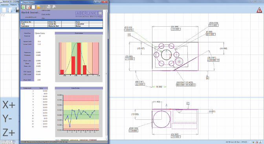Viewport: 264px width, 144px height.
Task: Click the printer icon in Report Viewer
Action: 49,7
